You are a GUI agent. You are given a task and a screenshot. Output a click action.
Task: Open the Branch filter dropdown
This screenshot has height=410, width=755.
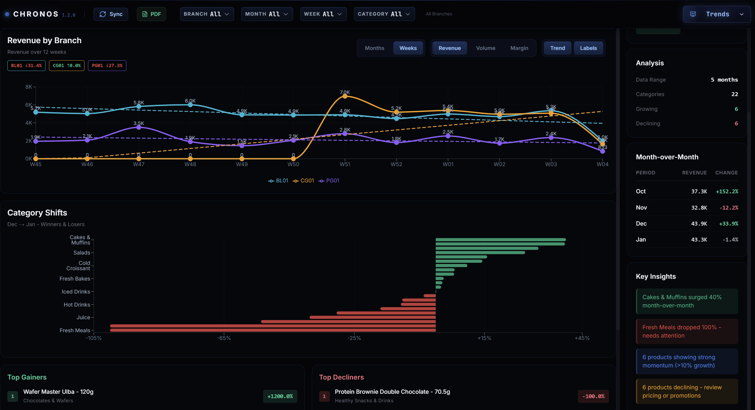(206, 14)
